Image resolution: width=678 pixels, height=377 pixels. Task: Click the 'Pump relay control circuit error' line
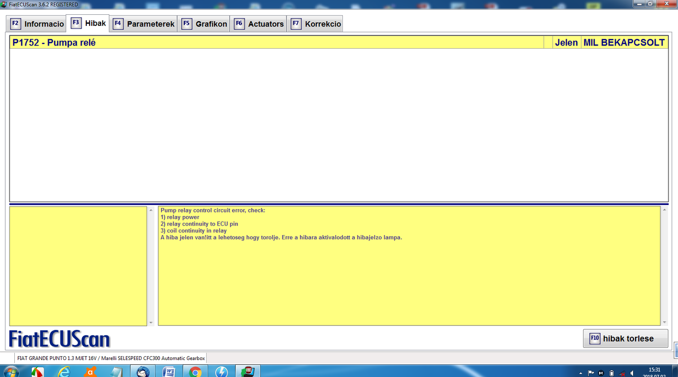pyautogui.click(x=212, y=210)
